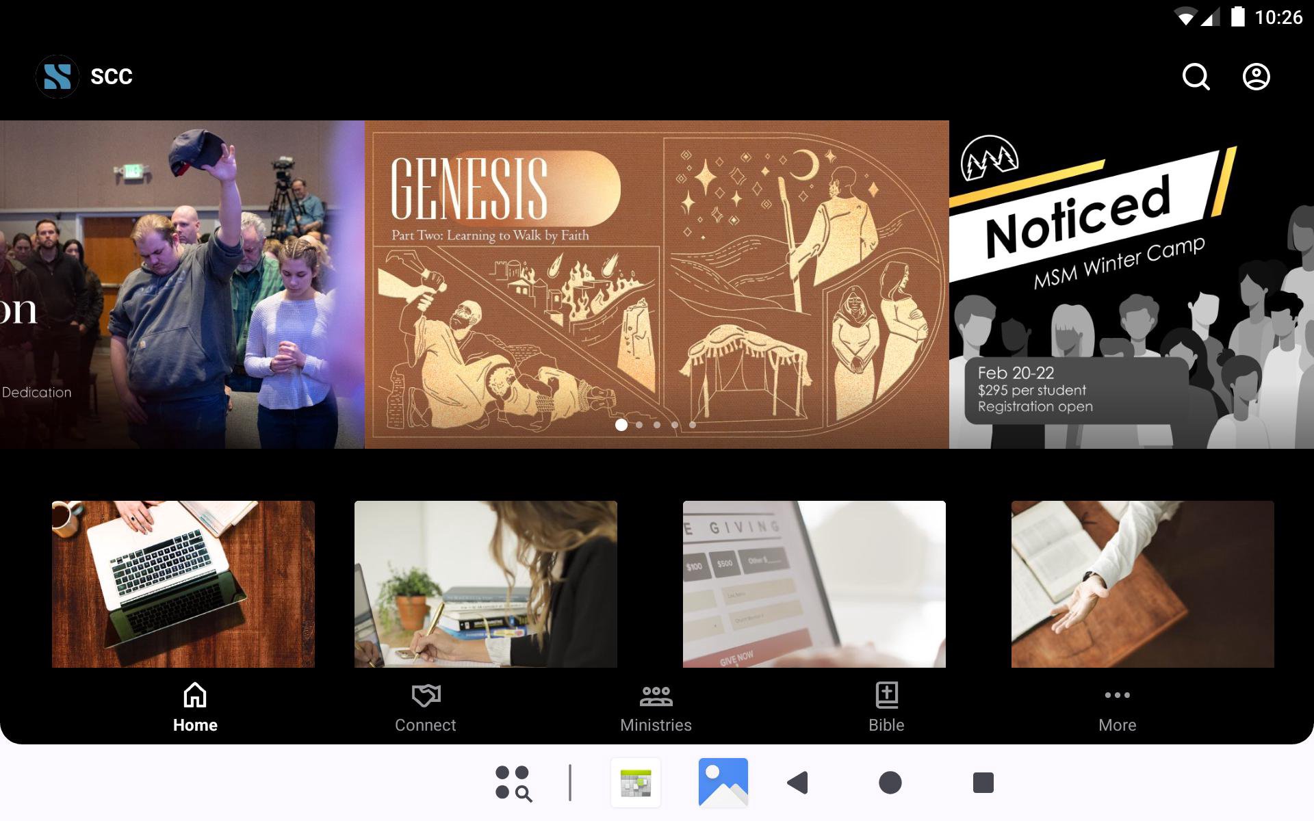This screenshot has height=821, width=1314.
Task: Open search with the magnifier icon
Action: click(1196, 77)
